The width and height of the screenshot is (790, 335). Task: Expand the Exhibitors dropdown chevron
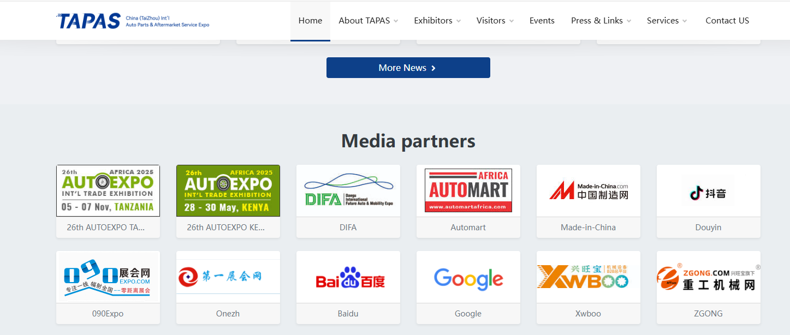459,21
